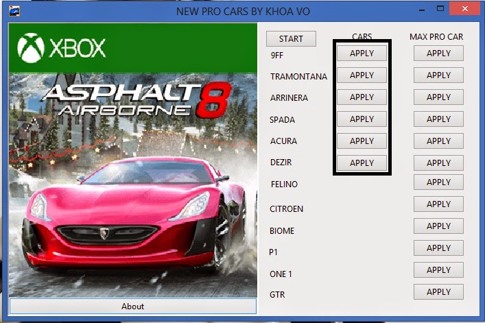Close the NEW PRO CARS window
The height and width of the screenshot is (323, 485).
(x=465, y=9)
